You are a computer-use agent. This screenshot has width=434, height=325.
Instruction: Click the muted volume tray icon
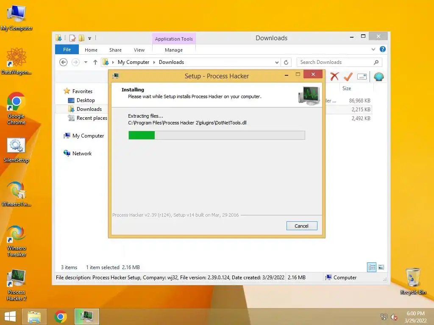394,317
